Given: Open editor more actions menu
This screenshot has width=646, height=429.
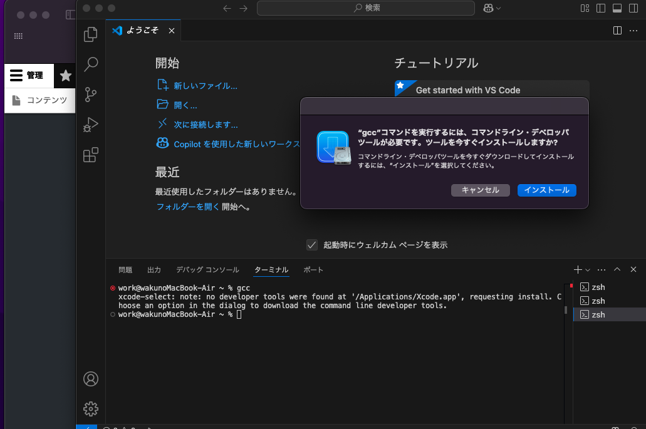Looking at the screenshot, I should pyautogui.click(x=633, y=31).
